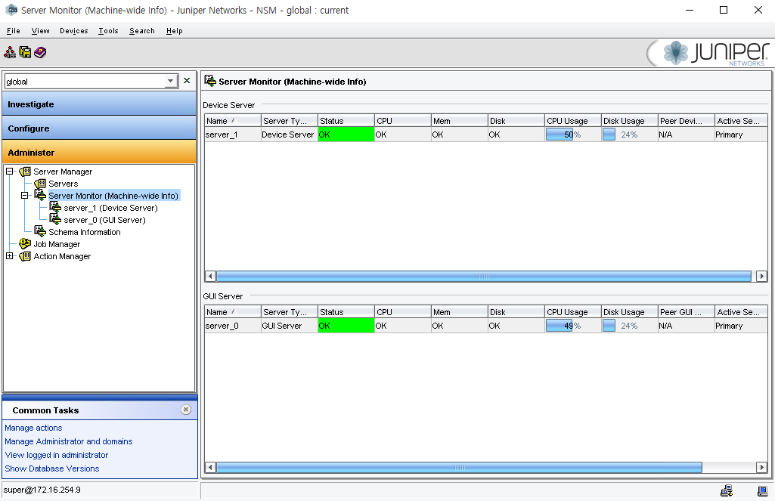Open the Devices menu
Screen dimensions: 775x501
point(73,31)
